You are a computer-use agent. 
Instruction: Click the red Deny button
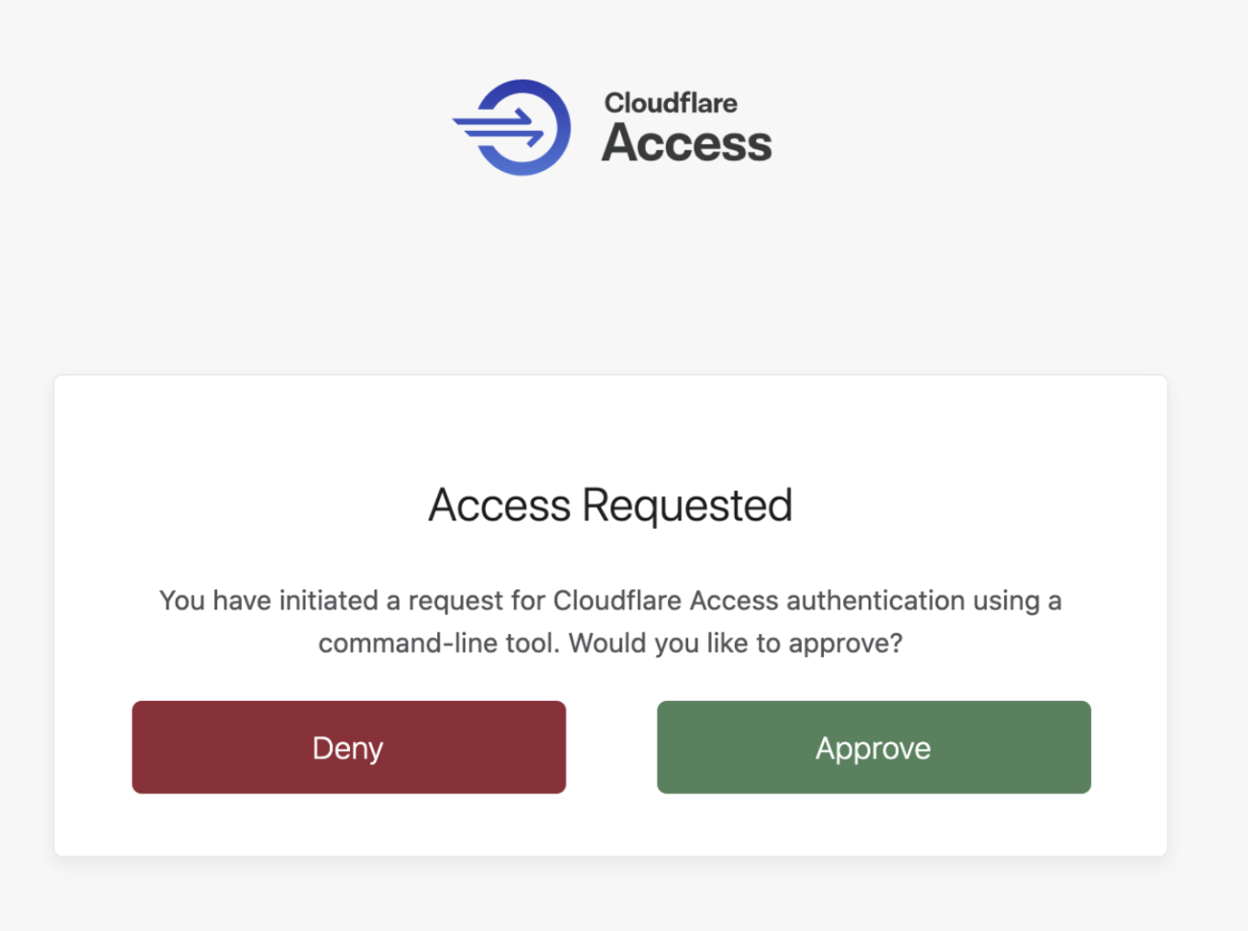[x=348, y=747]
